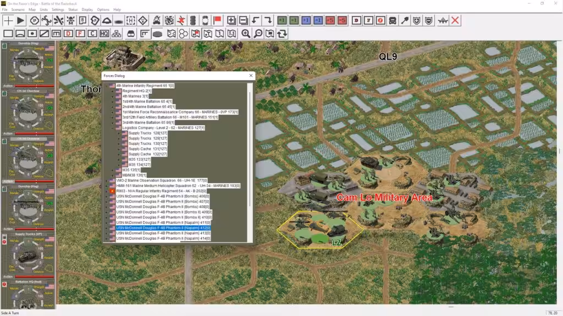Open the Settings menu
The image size is (563, 316).
point(58,10)
